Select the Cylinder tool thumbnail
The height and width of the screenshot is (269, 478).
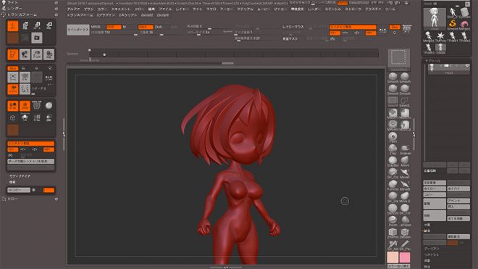click(x=464, y=13)
